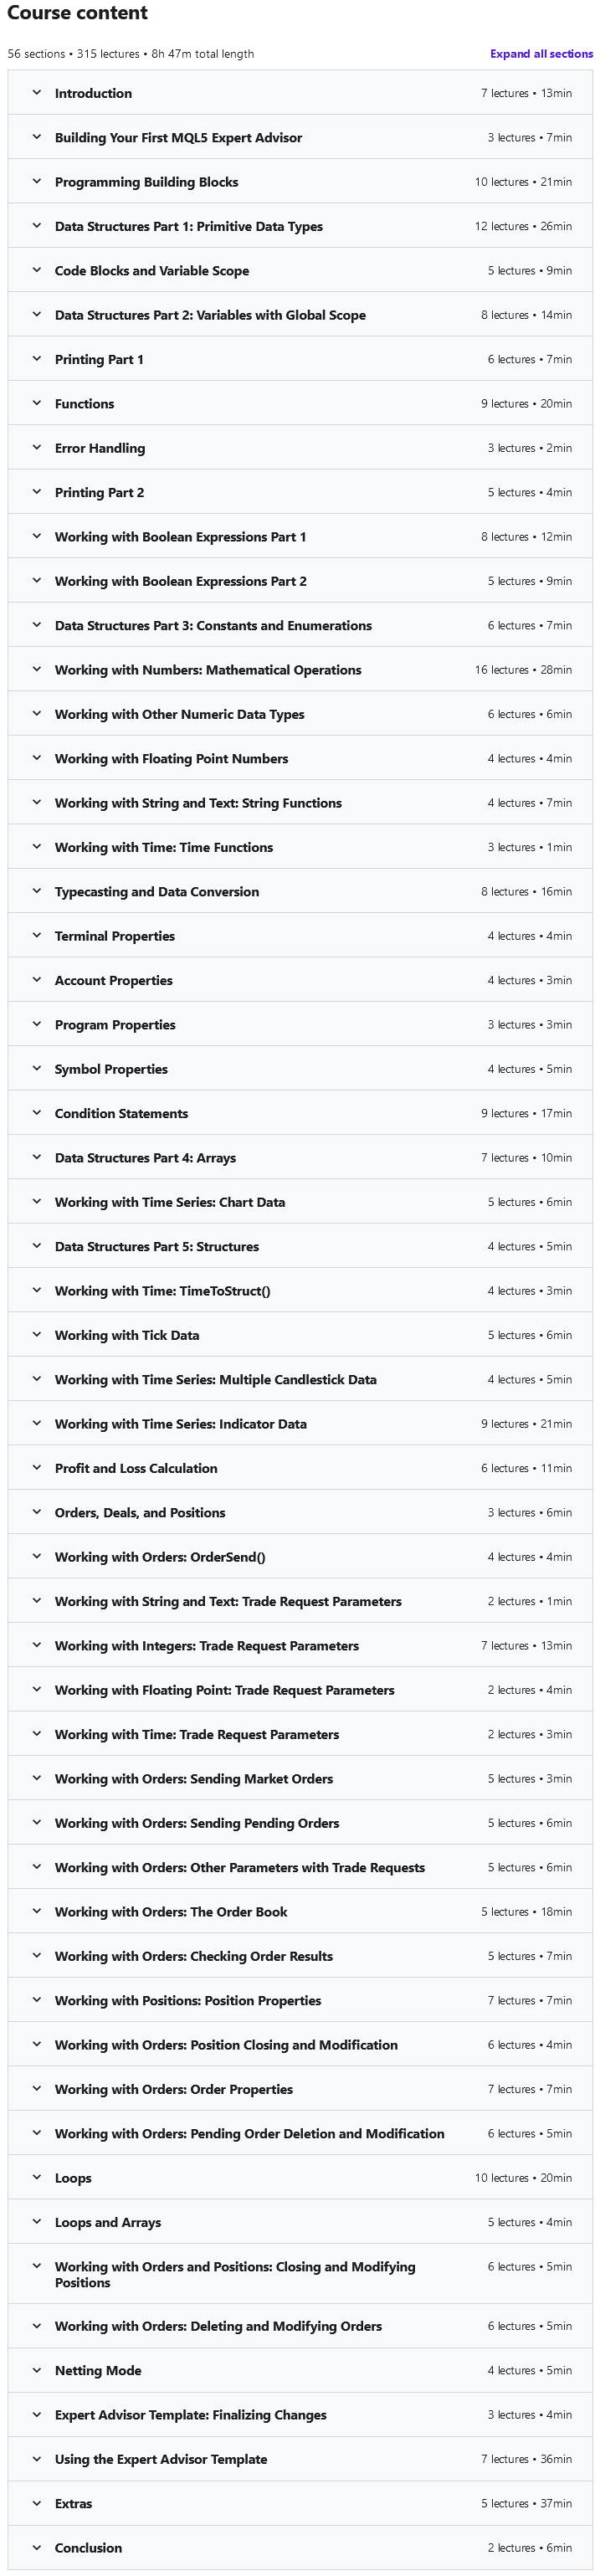Click chevron beside Conclusion section

pyautogui.click(x=37, y=2547)
